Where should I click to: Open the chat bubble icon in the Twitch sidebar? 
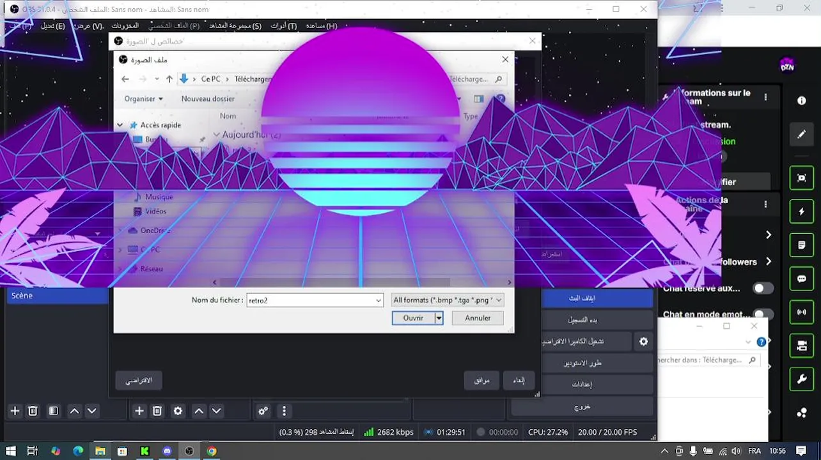point(801,279)
